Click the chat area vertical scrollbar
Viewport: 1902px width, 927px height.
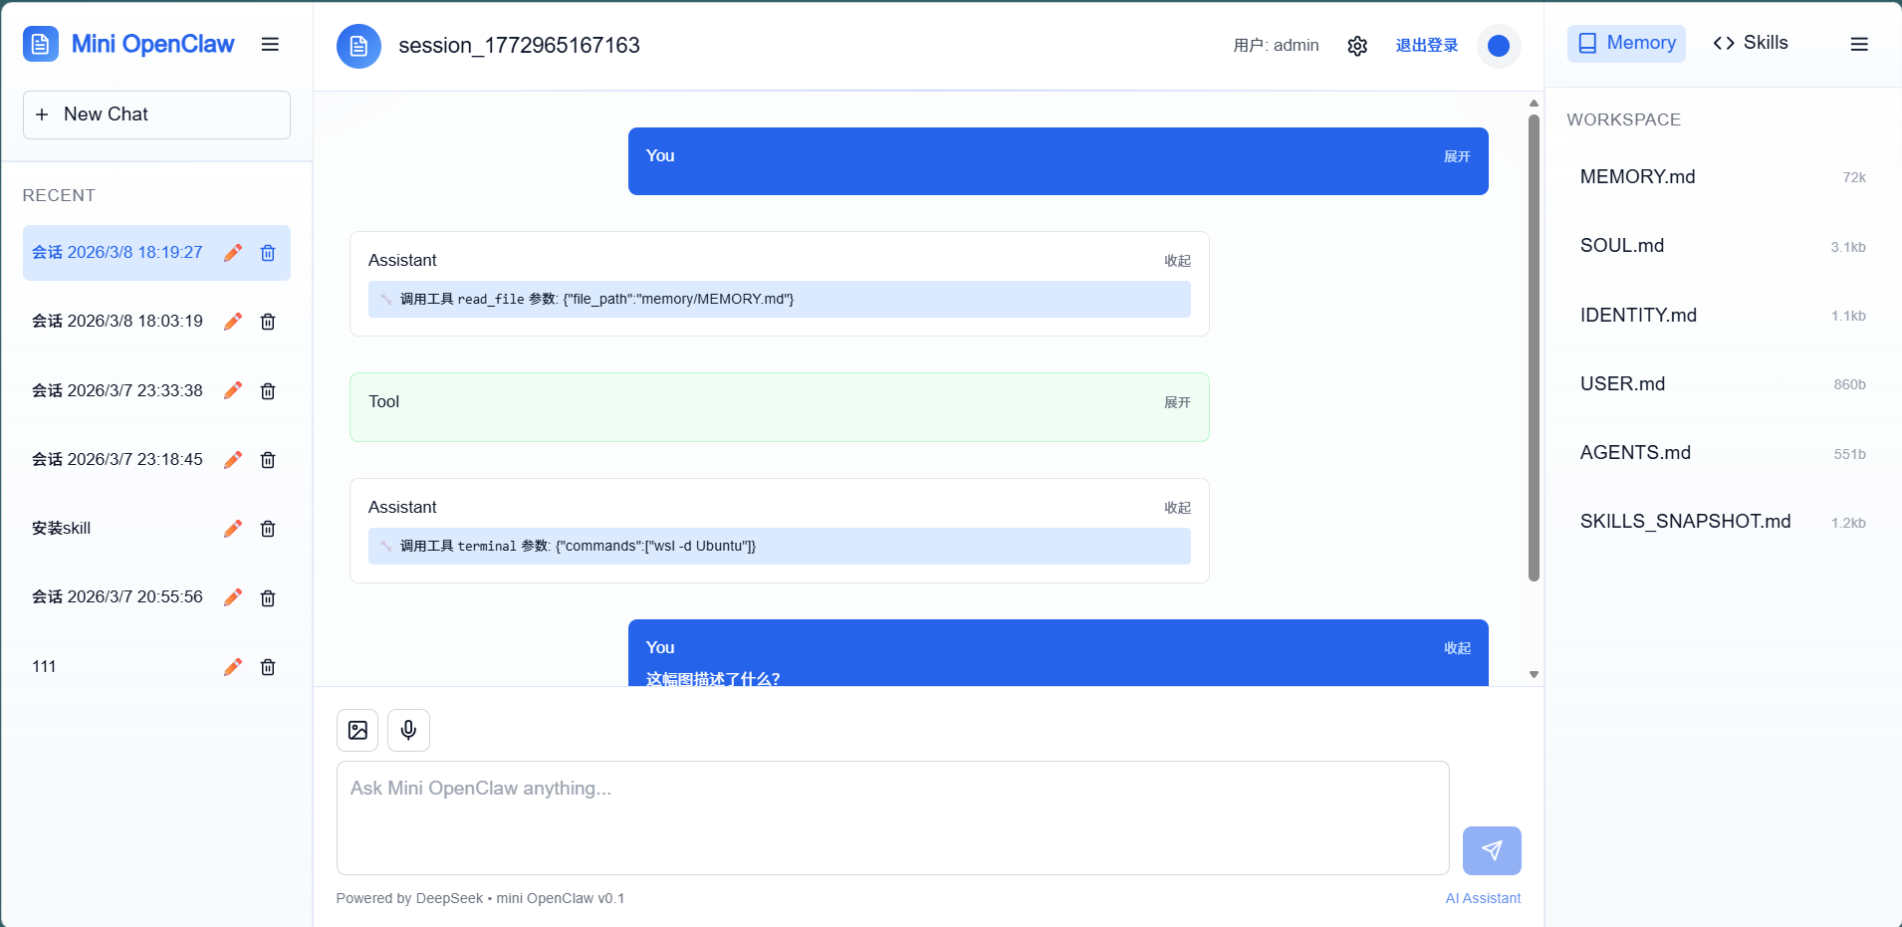pos(1534,348)
